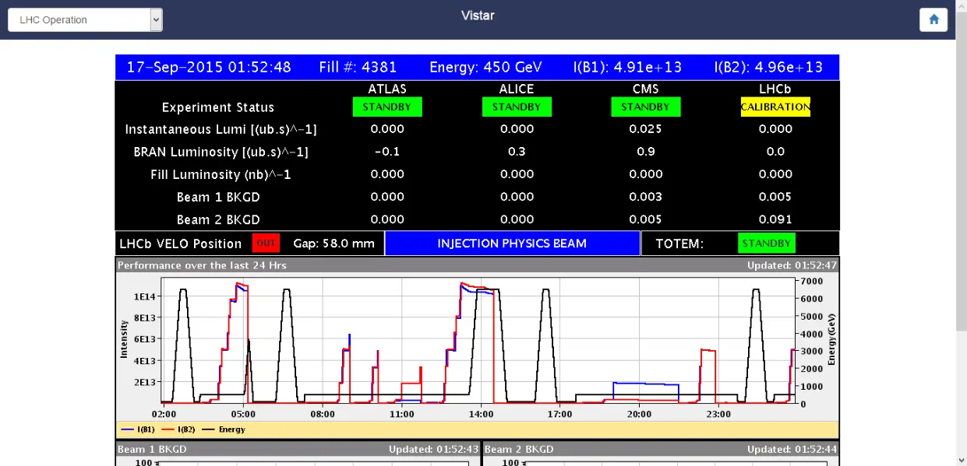The height and width of the screenshot is (466, 967).
Task: Click CMS Beam 2 BKGD value 0.005
Action: 646,219
